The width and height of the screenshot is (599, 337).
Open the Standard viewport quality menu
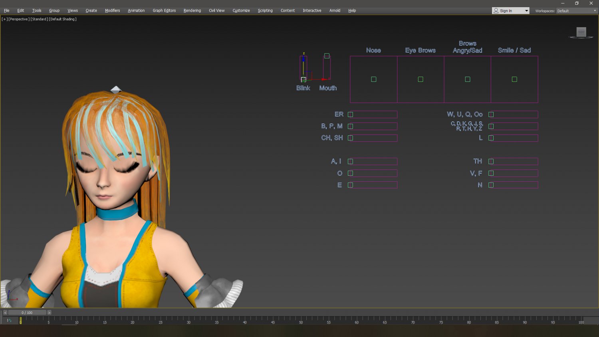[39, 19]
